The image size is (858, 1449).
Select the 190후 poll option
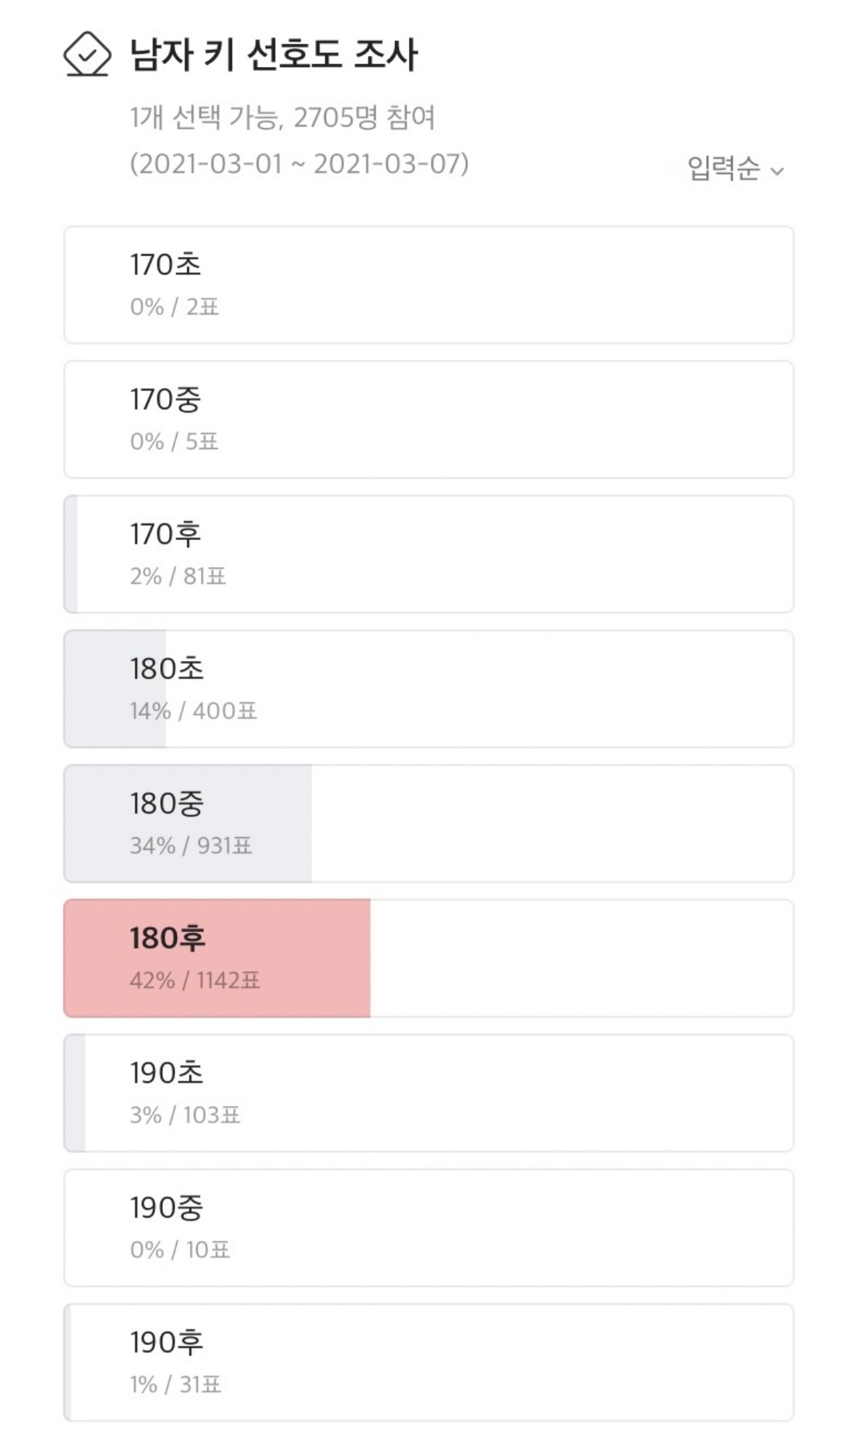(428, 1362)
